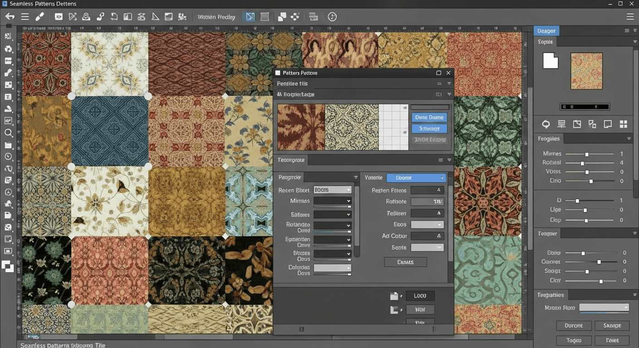
Task: Expand the Mirrors dropdown in the Pattern dialog
Action: pos(332,201)
